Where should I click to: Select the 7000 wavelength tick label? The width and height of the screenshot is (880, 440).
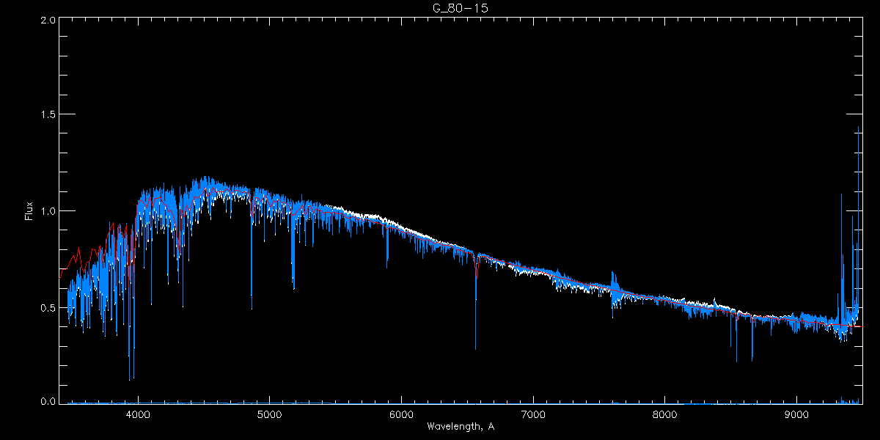pyautogui.click(x=533, y=414)
